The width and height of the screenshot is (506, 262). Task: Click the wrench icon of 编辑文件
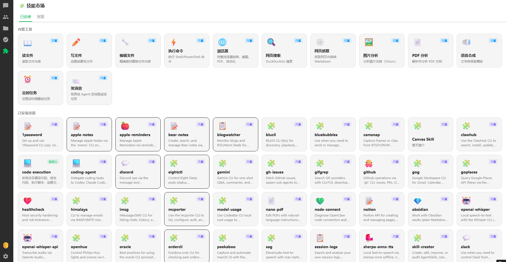(x=125, y=42)
